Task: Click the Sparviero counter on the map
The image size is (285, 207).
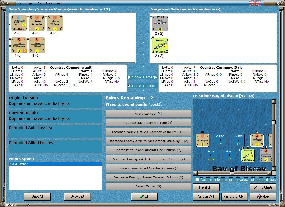Action: tap(248, 155)
